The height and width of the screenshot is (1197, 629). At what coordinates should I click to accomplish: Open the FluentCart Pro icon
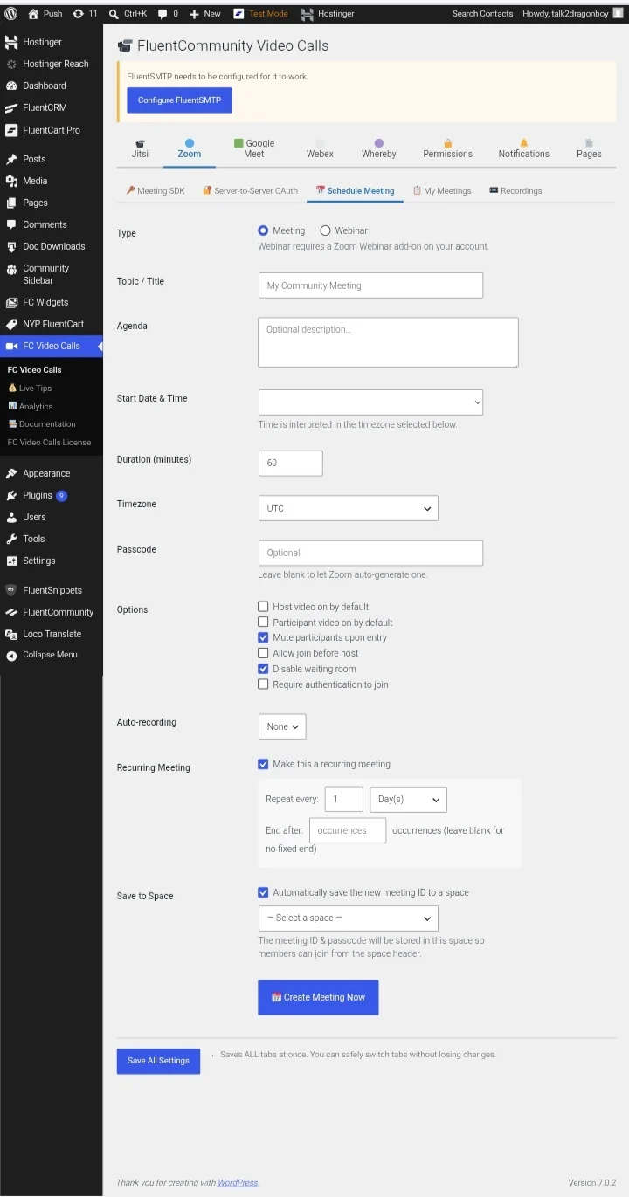[x=11, y=130]
